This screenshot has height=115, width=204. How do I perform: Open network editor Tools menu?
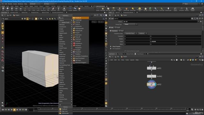coord(127,60)
